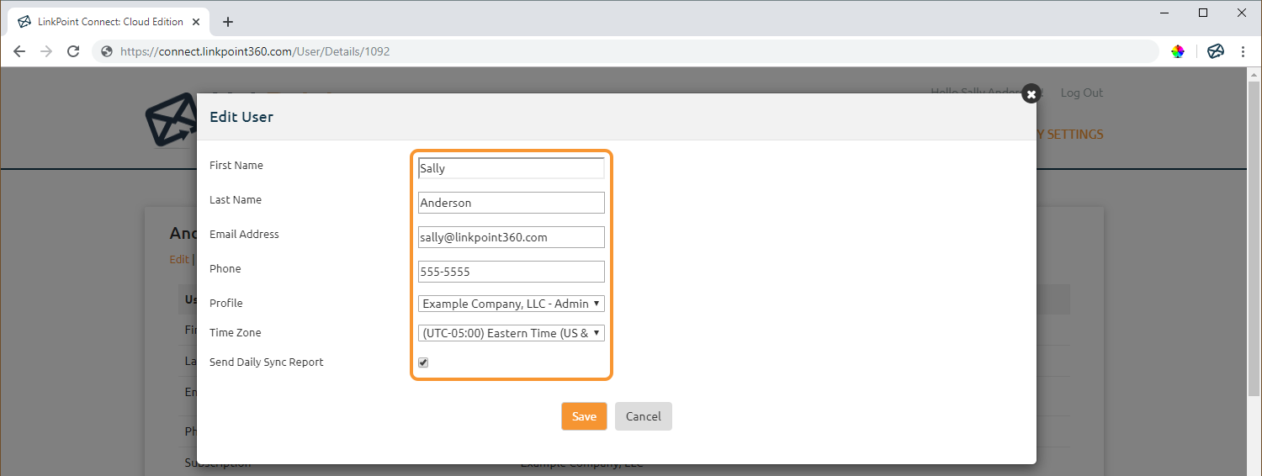Open the Time Zone dropdown
1262x476 pixels.
click(511, 333)
